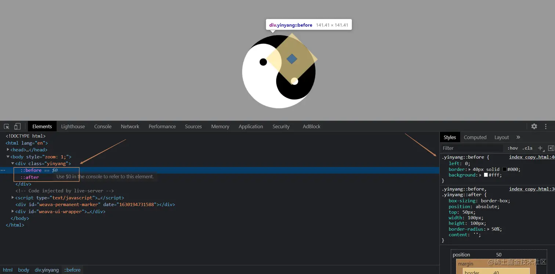Click the html breadcrumb
555x274 pixels.
click(8, 270)
